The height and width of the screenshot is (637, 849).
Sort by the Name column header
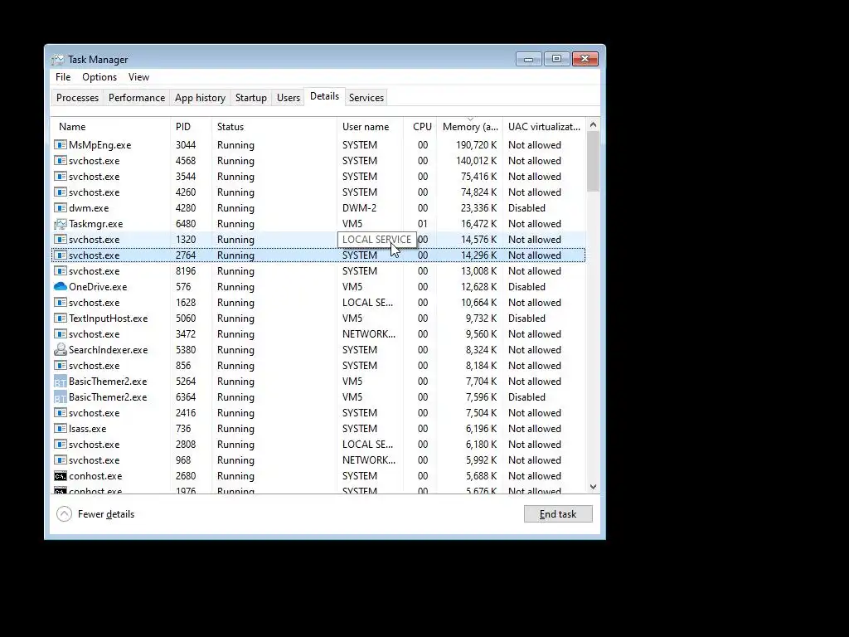(110, 127)
